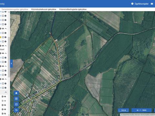The width and height of the screenshot is (155, 116).
Task: Collapse group above the 'lózat' label
Action: click(x=6, y=46)
